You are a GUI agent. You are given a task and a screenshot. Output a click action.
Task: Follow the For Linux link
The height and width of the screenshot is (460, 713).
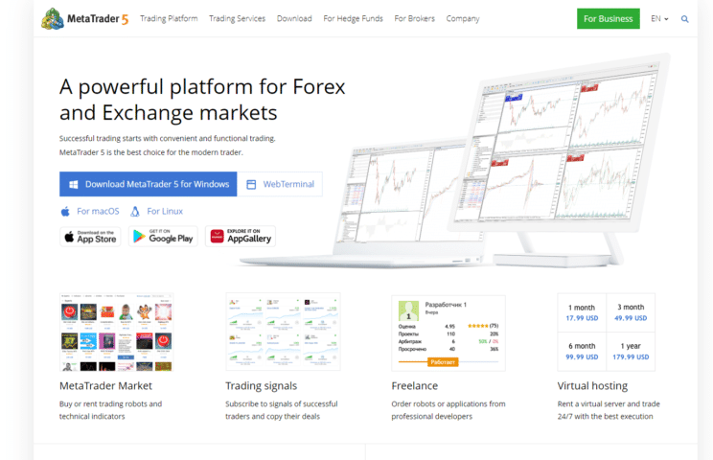pyautogui.click(x=165, y=212)
